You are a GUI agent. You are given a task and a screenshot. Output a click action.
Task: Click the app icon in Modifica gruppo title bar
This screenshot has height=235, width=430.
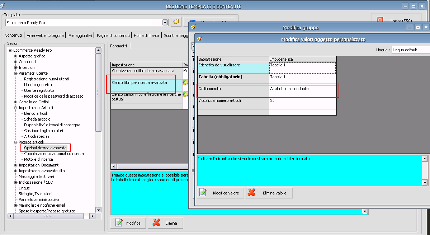(193, 27)
